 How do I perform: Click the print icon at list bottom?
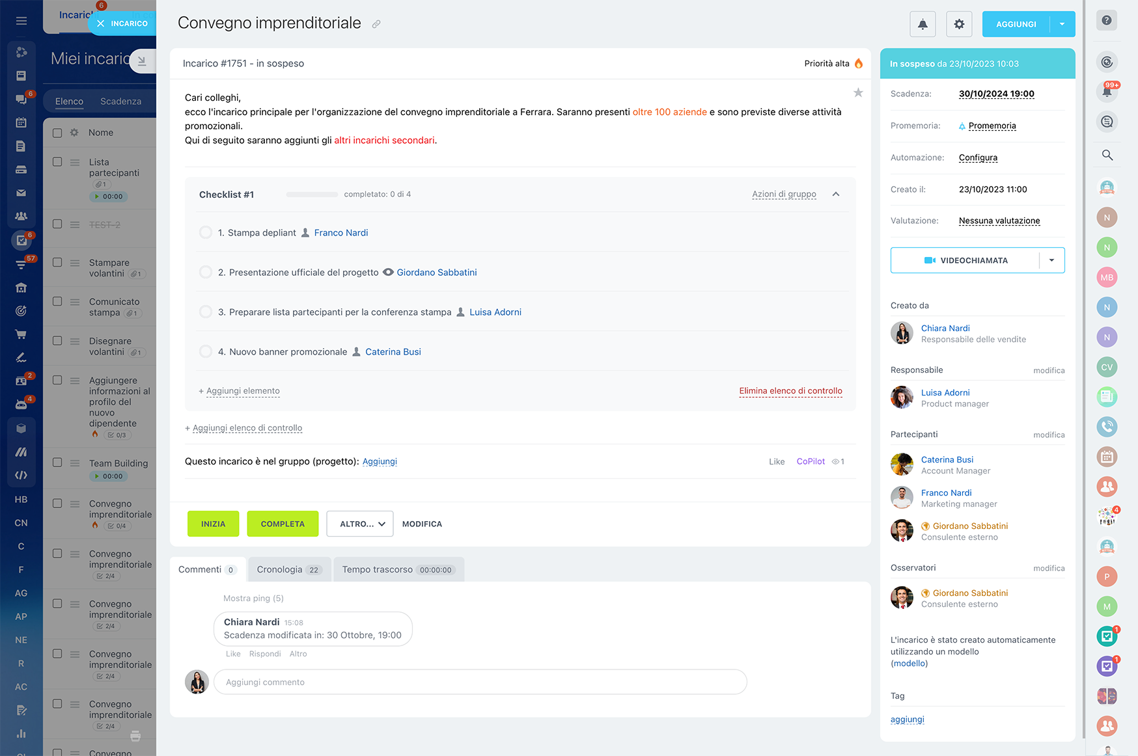click(135, 736)
